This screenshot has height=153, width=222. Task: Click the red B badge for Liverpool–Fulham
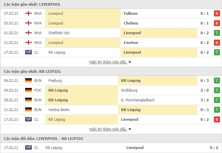[217, 13]
